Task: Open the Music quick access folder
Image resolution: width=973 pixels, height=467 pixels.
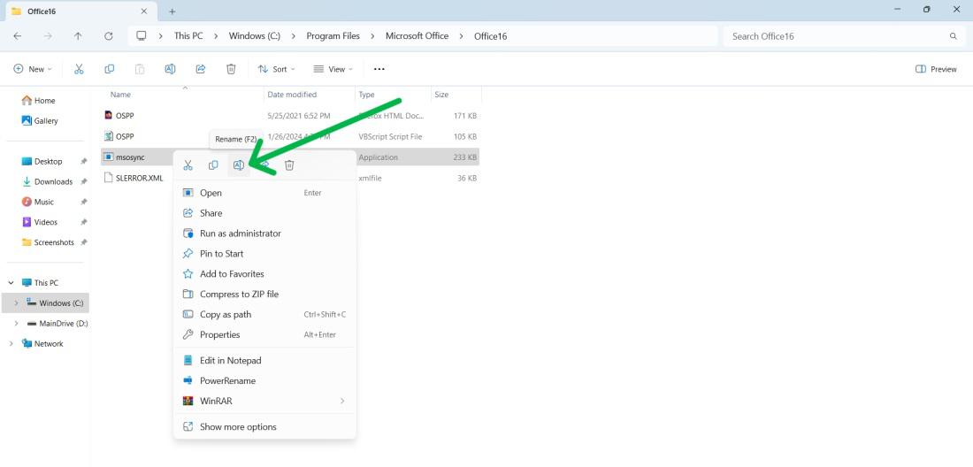Action: [38, 203]
